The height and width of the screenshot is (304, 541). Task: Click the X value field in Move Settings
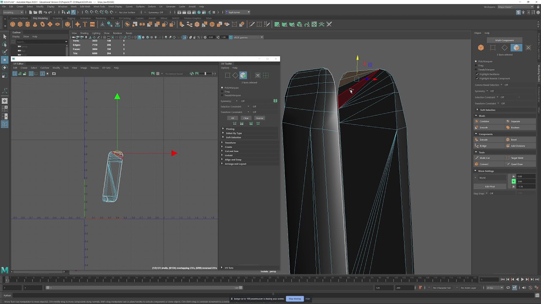pos(525,176)
